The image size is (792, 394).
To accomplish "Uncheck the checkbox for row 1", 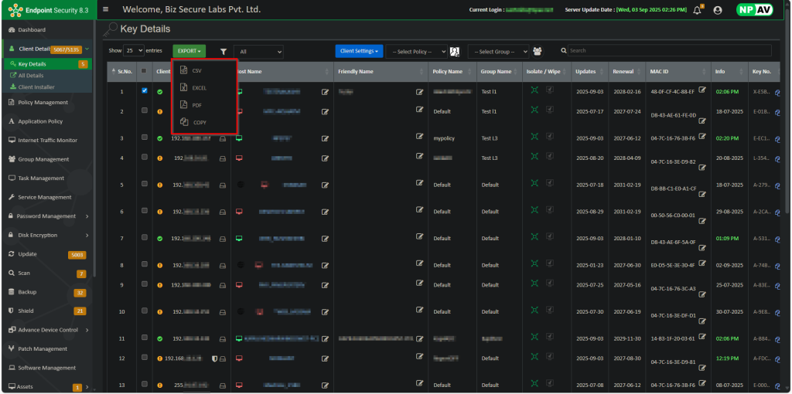I will (145, 91).
